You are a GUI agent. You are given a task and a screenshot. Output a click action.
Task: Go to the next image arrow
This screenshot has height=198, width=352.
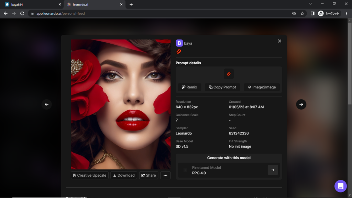pos(301,104)
